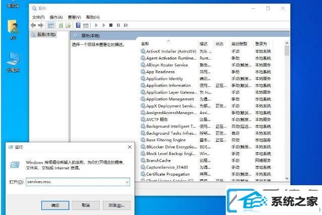This screenshot has height=215, width=322.
Task: Maximize the Services window
Action: coord(268,9)
